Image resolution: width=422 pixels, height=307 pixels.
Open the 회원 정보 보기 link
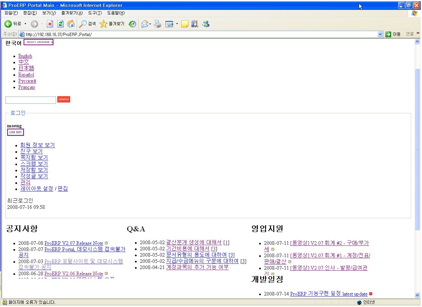click(38, 145)
